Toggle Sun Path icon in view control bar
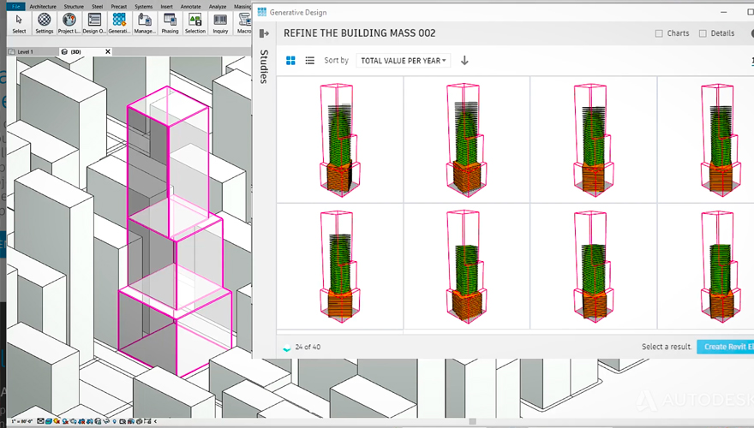Screen dimensions: 754x428 57,421
